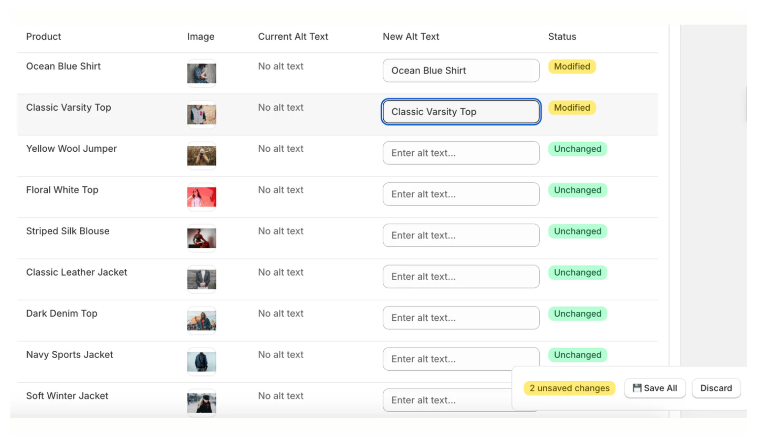View the Floral White Top image thumbnail
The image size is (757, 446).
click(201, 197)
